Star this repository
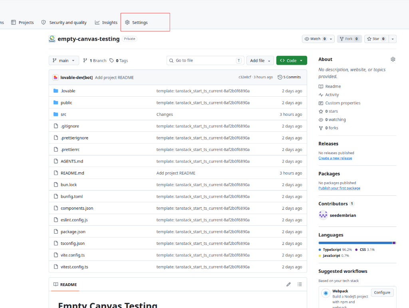 point(376,39)
